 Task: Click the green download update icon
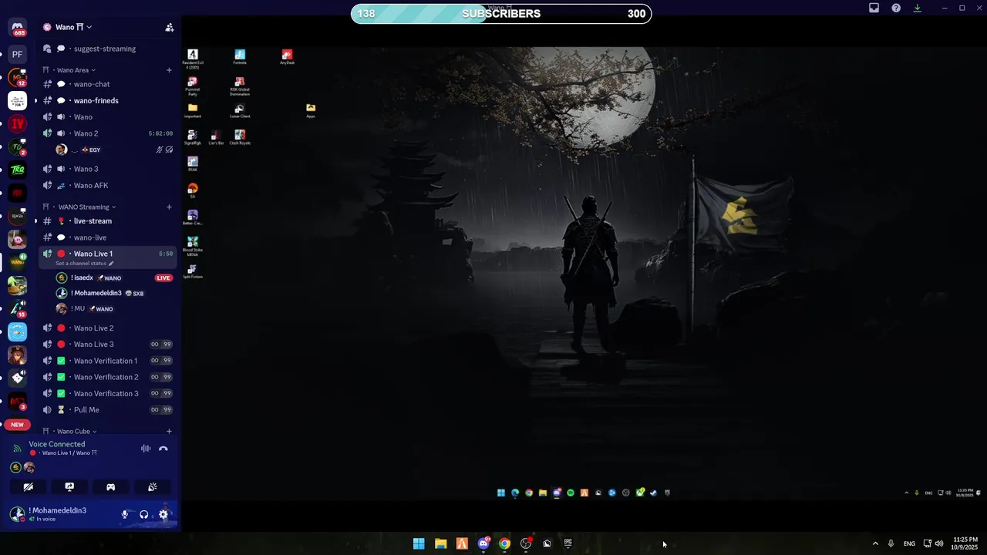[918, 8]
